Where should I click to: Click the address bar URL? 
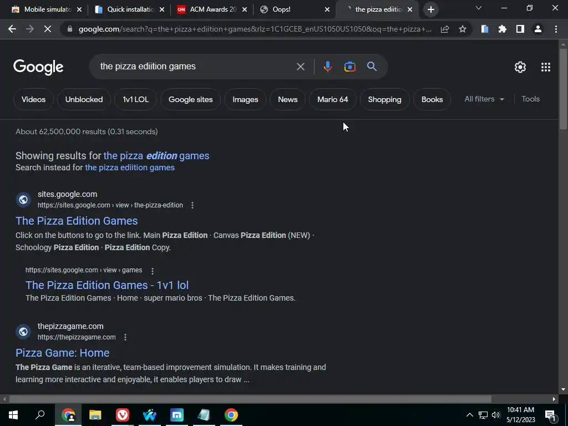(x=255, y=29)
